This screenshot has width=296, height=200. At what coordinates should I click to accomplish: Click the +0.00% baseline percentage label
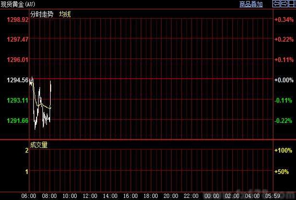tap(284, 80)
